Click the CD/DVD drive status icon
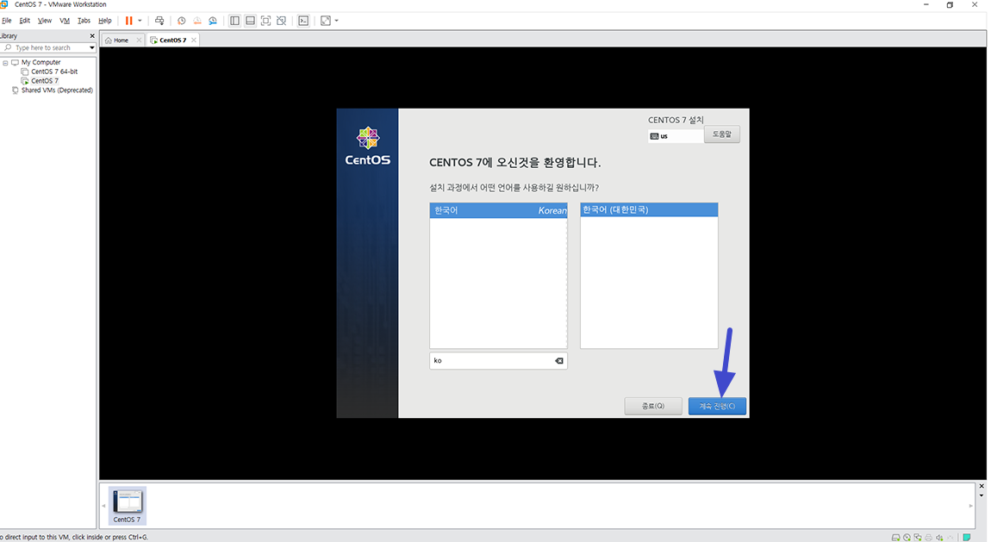Viewport: 991px width, 542px height. (907, 538)
